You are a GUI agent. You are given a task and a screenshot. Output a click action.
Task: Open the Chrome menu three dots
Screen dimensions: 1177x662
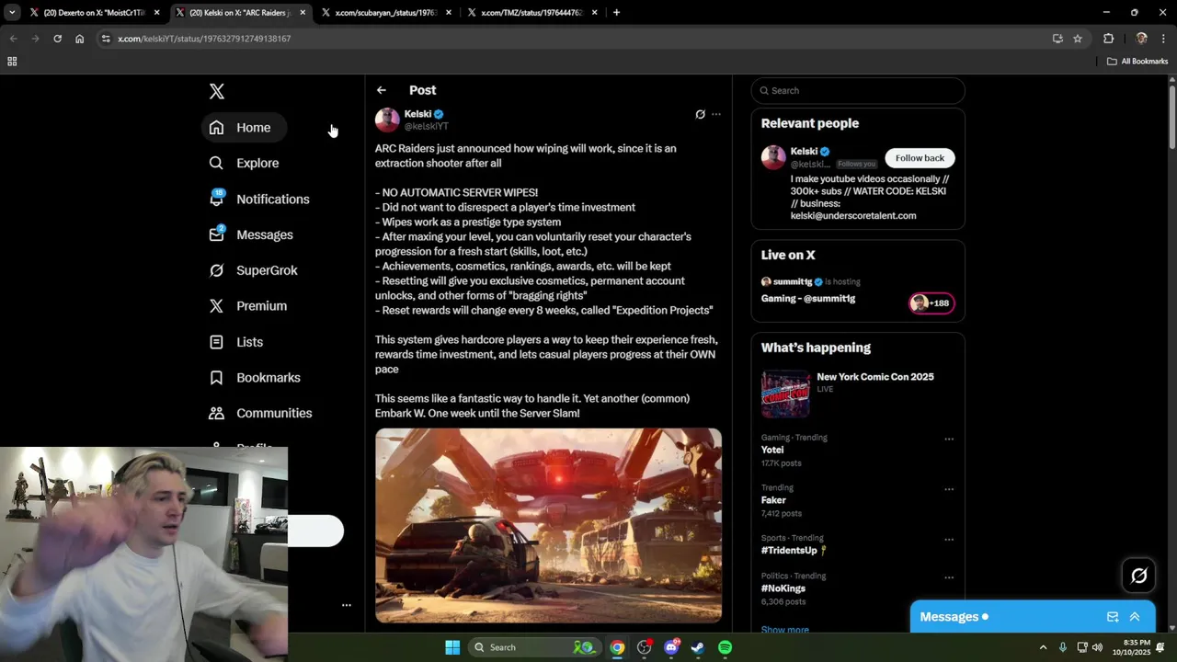[1164, 39]
